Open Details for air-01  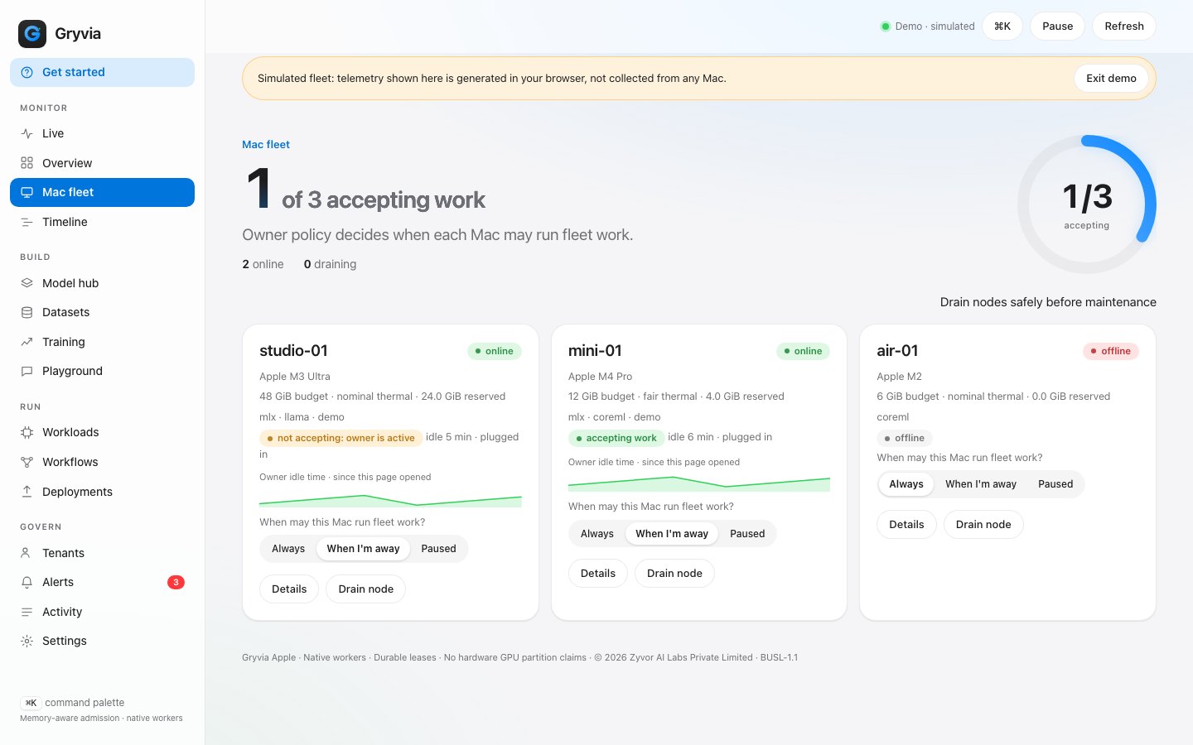pos(906,525)
